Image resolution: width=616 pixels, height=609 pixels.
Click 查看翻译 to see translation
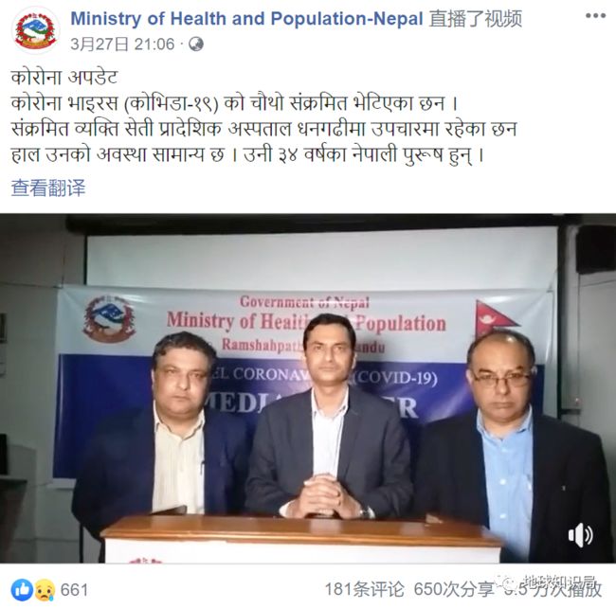tap(48, 188)
